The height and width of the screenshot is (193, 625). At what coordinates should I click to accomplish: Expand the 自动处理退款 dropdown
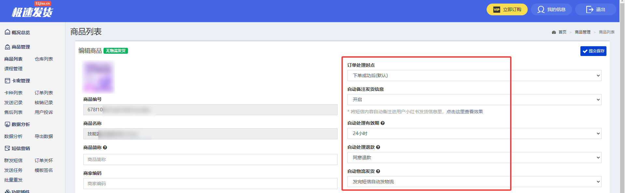(x=474, y=158)
